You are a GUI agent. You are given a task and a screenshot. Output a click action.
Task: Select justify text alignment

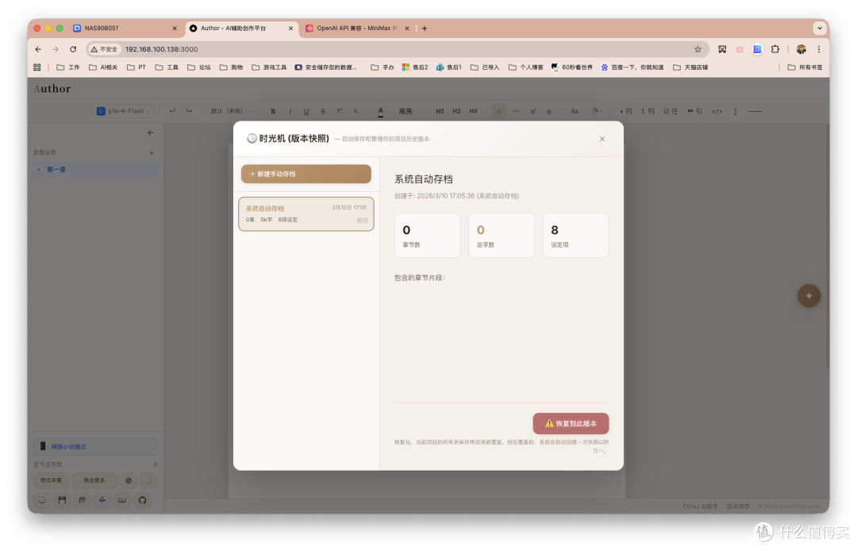tap(549, 111)
